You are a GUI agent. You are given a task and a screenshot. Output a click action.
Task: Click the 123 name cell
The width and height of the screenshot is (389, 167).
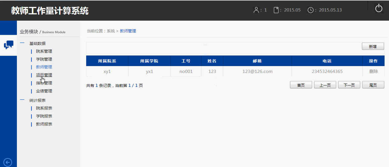tap(212, 71)
